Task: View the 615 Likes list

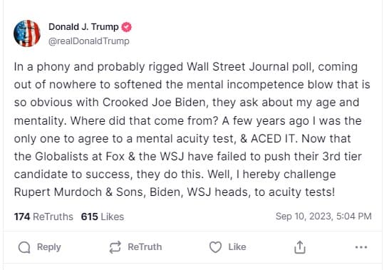Action: click(x=103, y=217)
